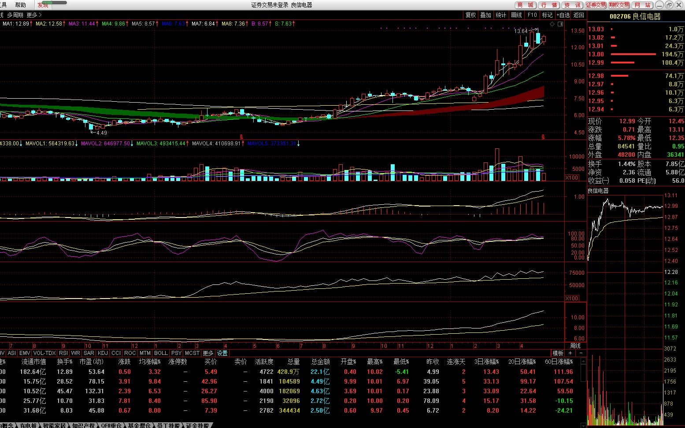Open the 网站 website button

pos(642,5)
